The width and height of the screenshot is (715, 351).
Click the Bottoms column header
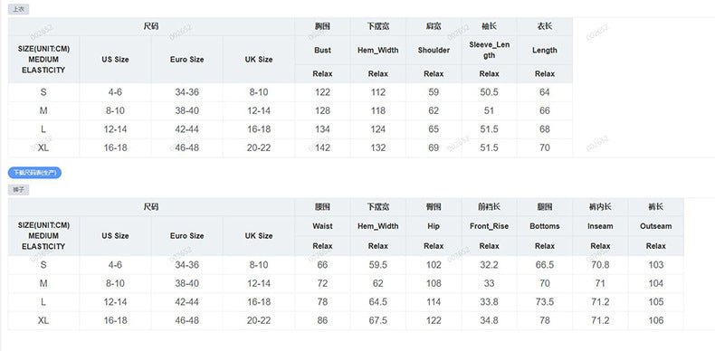click(545, 226)
